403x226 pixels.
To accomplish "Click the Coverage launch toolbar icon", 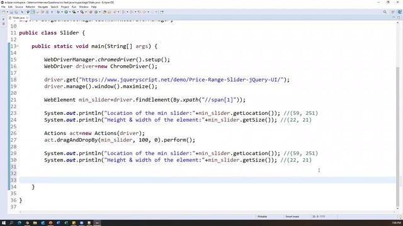I will [74, 12].
